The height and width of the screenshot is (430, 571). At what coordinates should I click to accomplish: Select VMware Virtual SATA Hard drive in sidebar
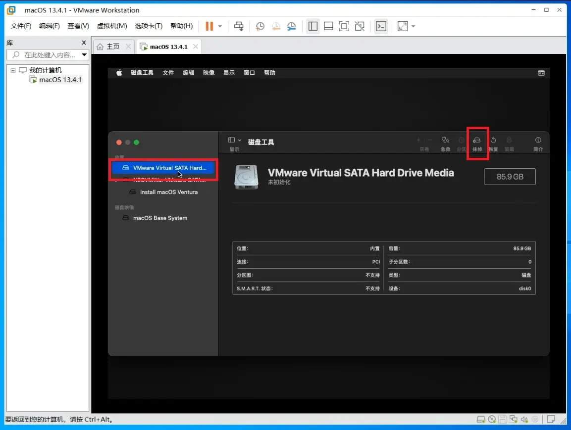pyautogui.click(x=164, y=168)
